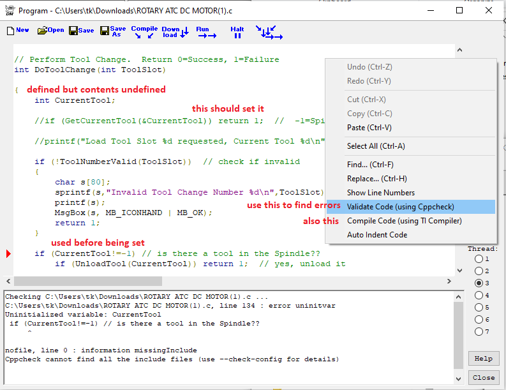Halt the running thread

tap(237, 33)
